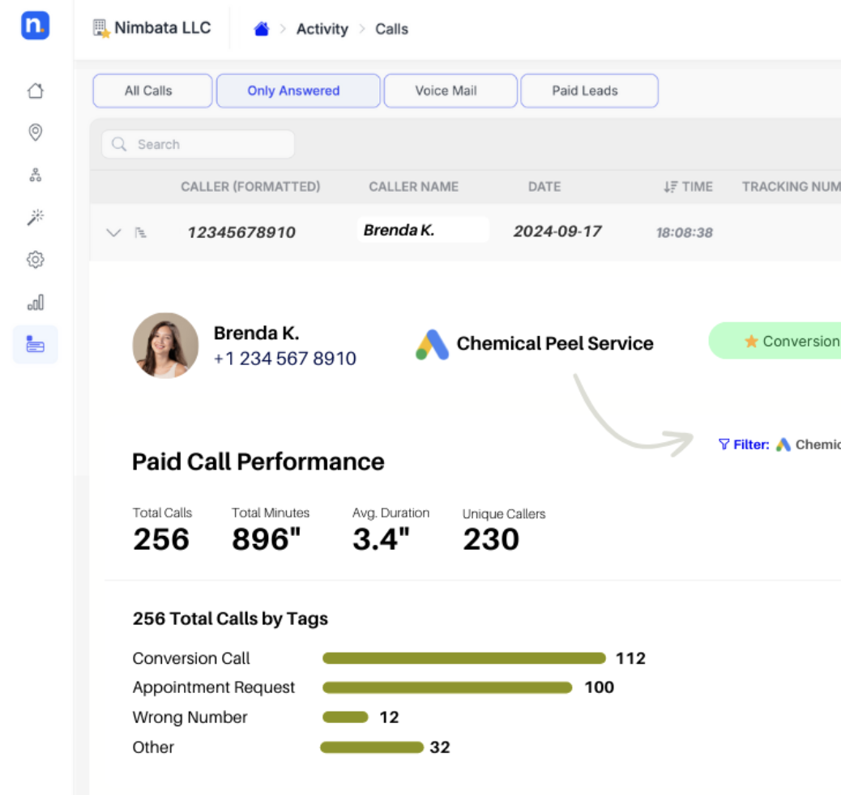This screenshot has height=795, width=841.
Task: Click the Google Ads icon beside Chemical Peel Service
Action: click(x=430, y=343)
